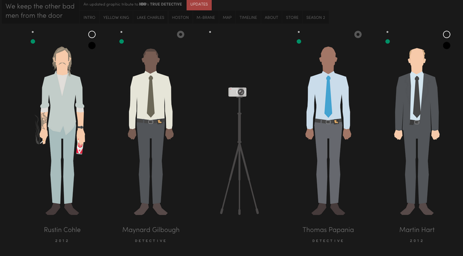Image resolution: width=463 pixels, height=256 pixels.
Task: Open the LAKE CHARLES section
Action: 150,17
